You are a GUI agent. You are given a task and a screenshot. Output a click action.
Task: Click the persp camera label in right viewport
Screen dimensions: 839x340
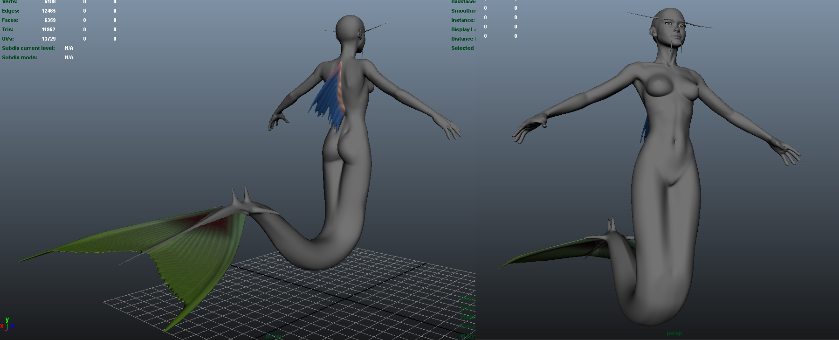pos(674,333)
